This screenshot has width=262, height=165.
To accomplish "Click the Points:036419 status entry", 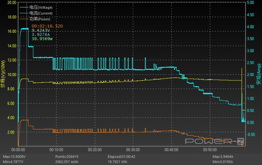I will [67, 157].
